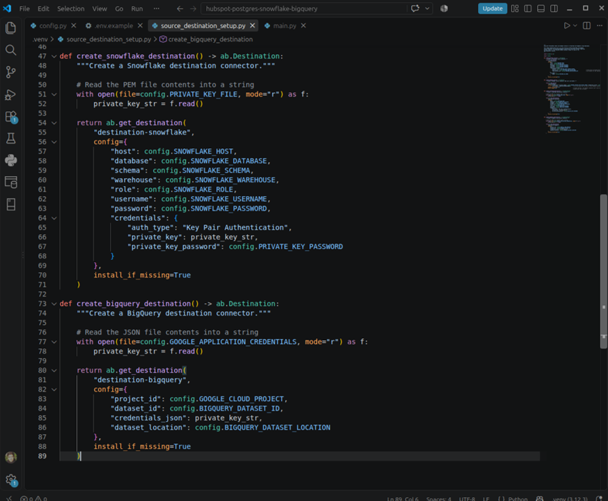Toggle the primary side bar visibility
Viewport: 608px width, 501px height.
(x=528, y=9)
